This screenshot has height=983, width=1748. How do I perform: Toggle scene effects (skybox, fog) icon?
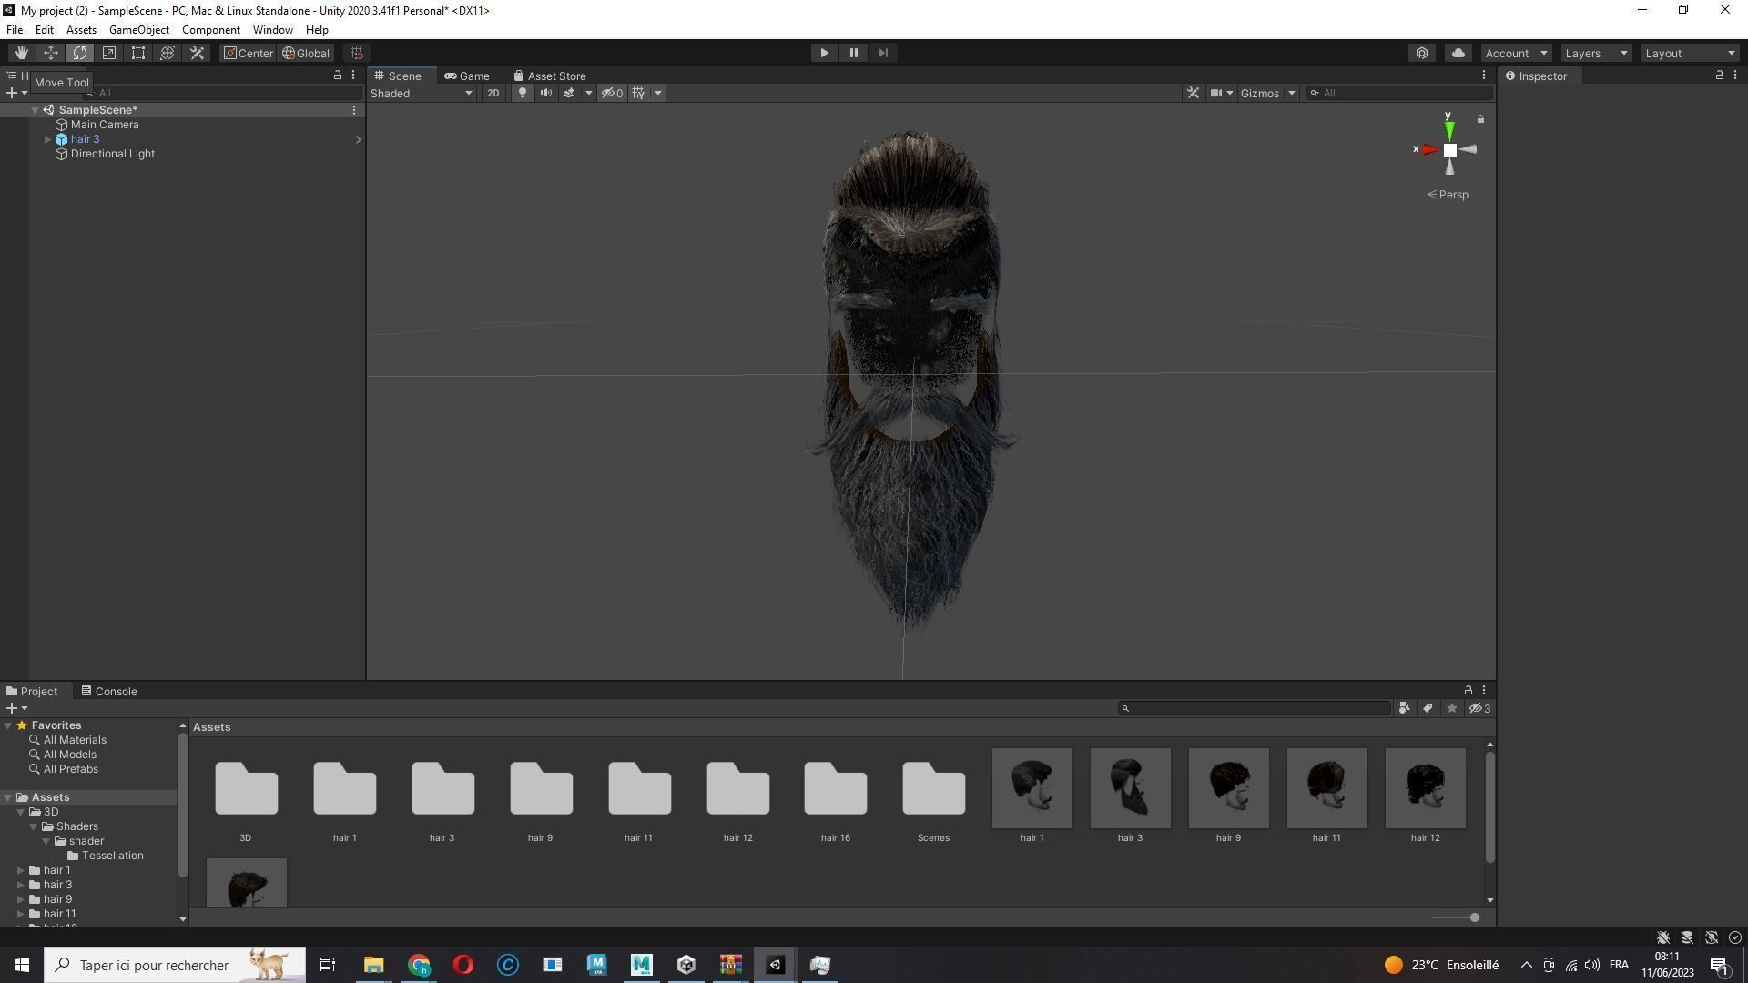click(x=569, y=93)
